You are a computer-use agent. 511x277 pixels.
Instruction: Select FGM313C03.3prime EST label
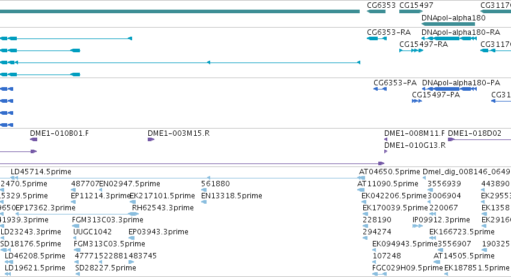tap(107, 220)
